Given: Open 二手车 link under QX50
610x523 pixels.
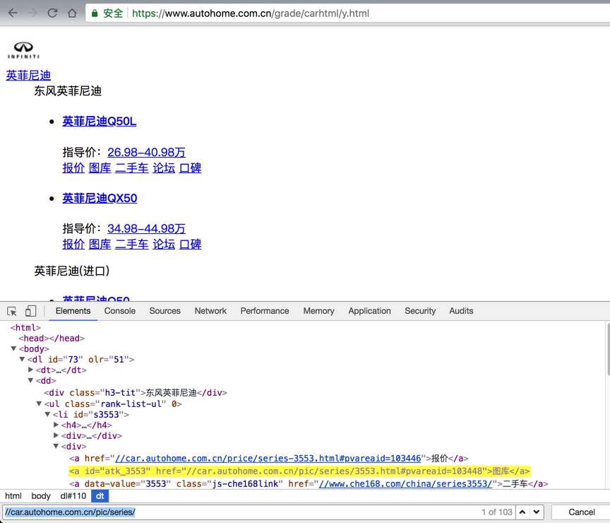Looking at the screenshot, I should [132, 244].
